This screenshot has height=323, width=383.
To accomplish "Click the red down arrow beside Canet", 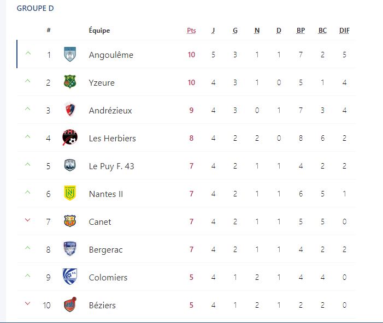I will pyautogui.click(x=28, y=220).
